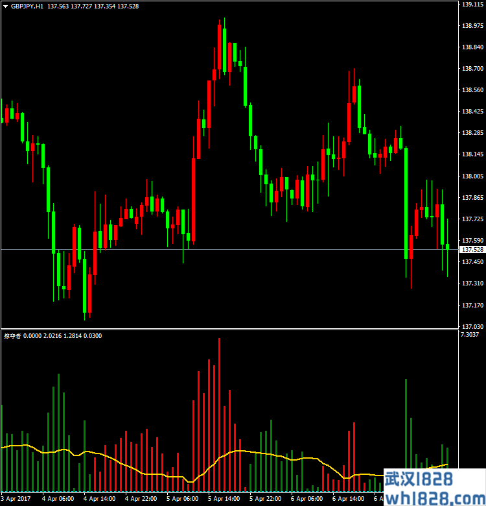486x506 pixels.
Task: Click the GBPJPY,H1 chart title
Action: click(x=27, y=6)
